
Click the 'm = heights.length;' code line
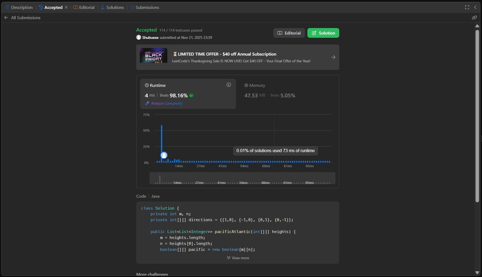(x=182, y=238)
